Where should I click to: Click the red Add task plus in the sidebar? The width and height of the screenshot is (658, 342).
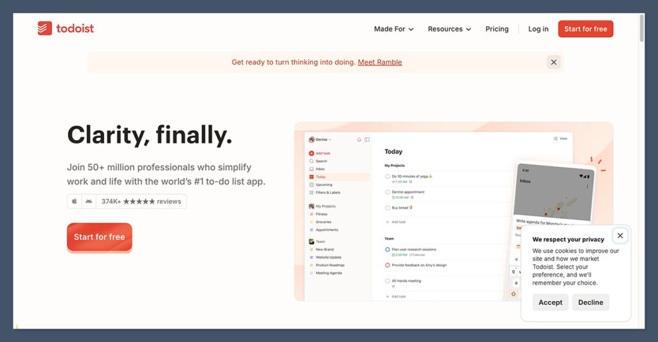(312, 153)
